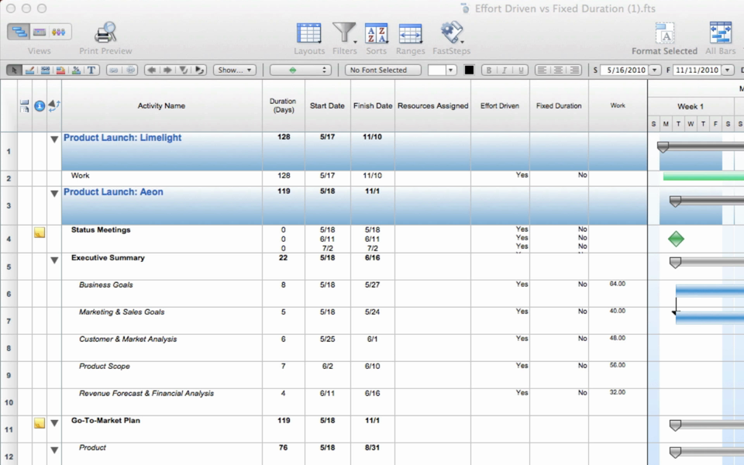Click the info column header icon
This screenshot has height=465, width=744.
[x=40, y=106]
